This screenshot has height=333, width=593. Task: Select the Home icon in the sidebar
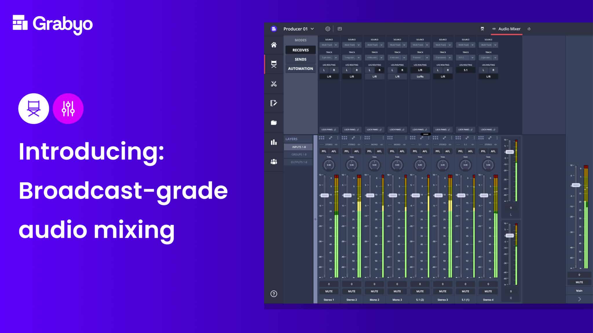[x=274, y=46]
